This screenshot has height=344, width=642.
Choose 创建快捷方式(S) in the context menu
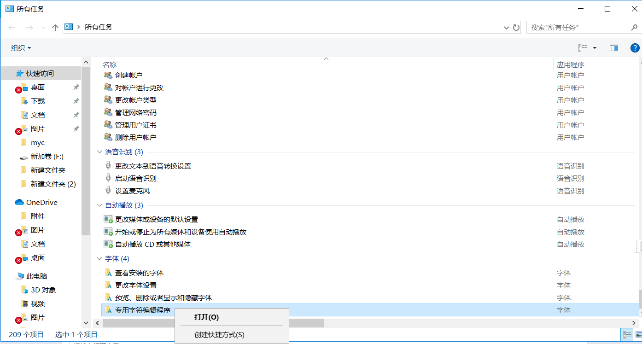[x=219, y=335]
